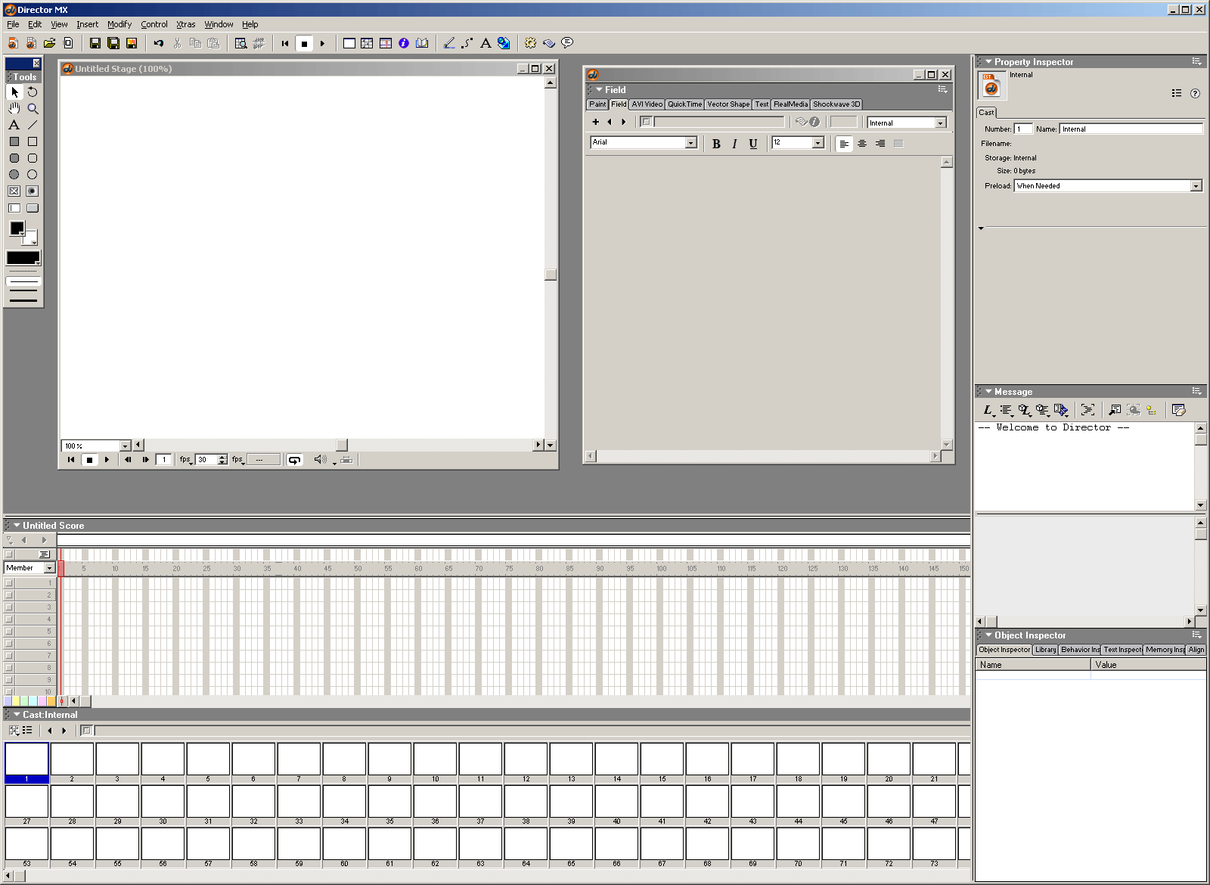Open the background color chip
This screenshot has height=885, width=1210.
(31, 237)
